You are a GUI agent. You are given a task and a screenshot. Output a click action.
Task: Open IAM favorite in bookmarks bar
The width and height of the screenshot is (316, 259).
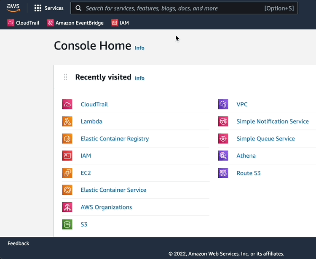coord(120,23)
